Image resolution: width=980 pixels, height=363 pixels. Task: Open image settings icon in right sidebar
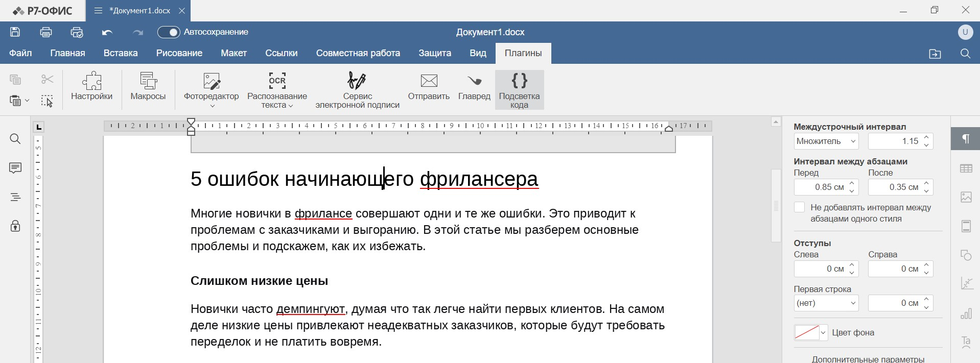tap(966, 197)
